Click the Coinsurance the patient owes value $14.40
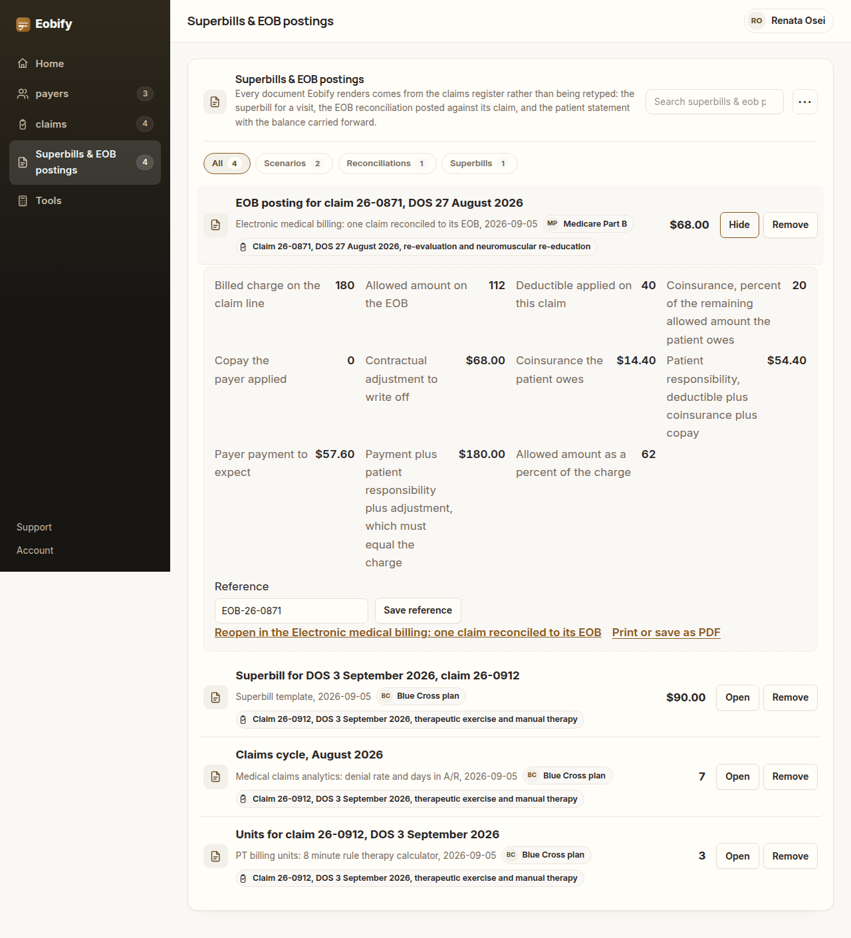851x938 pixels. click(x=636, y=360)
